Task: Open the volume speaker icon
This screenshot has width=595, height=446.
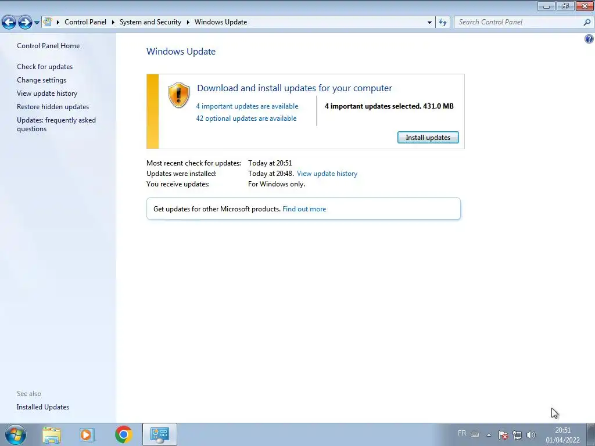Action: (x=531, y=435)
